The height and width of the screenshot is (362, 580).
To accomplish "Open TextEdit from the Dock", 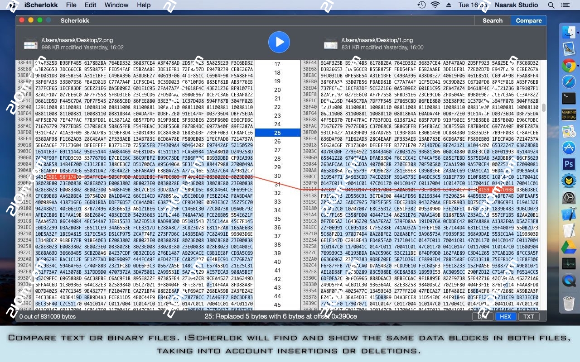I will [569, 230].
